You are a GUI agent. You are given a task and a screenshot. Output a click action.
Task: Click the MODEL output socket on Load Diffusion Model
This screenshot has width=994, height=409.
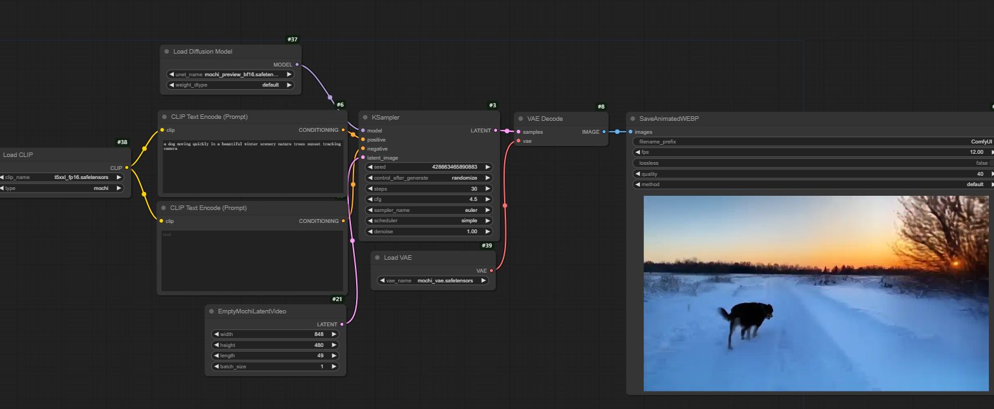click(297, 65)
